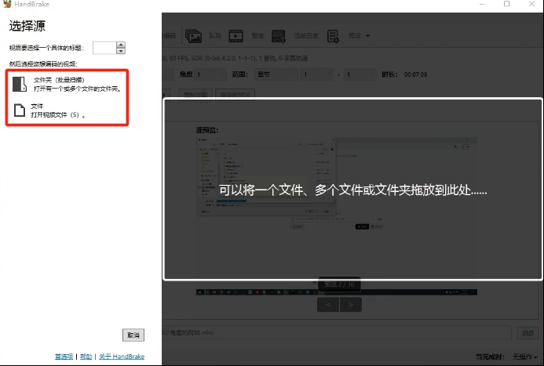This screenshot has height=366, width=544.
Task: Click the HandBrake app logo in title bar
Action: click(x=7, y=4)
